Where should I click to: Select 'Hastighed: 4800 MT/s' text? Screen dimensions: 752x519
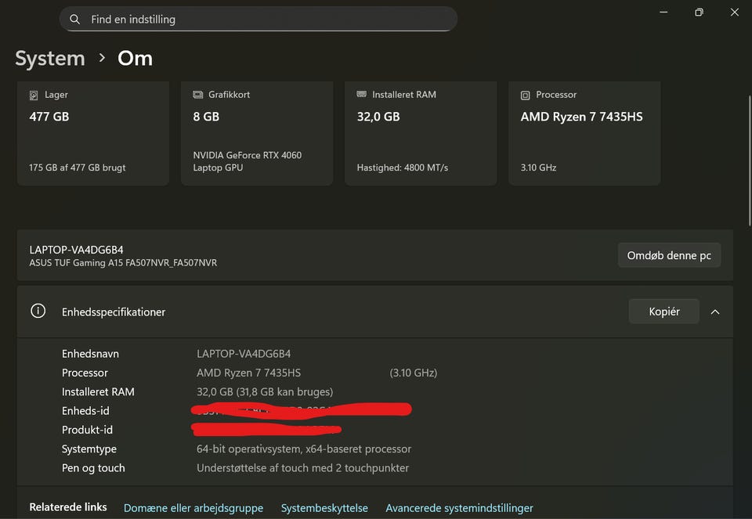click(x=403, y=168)
